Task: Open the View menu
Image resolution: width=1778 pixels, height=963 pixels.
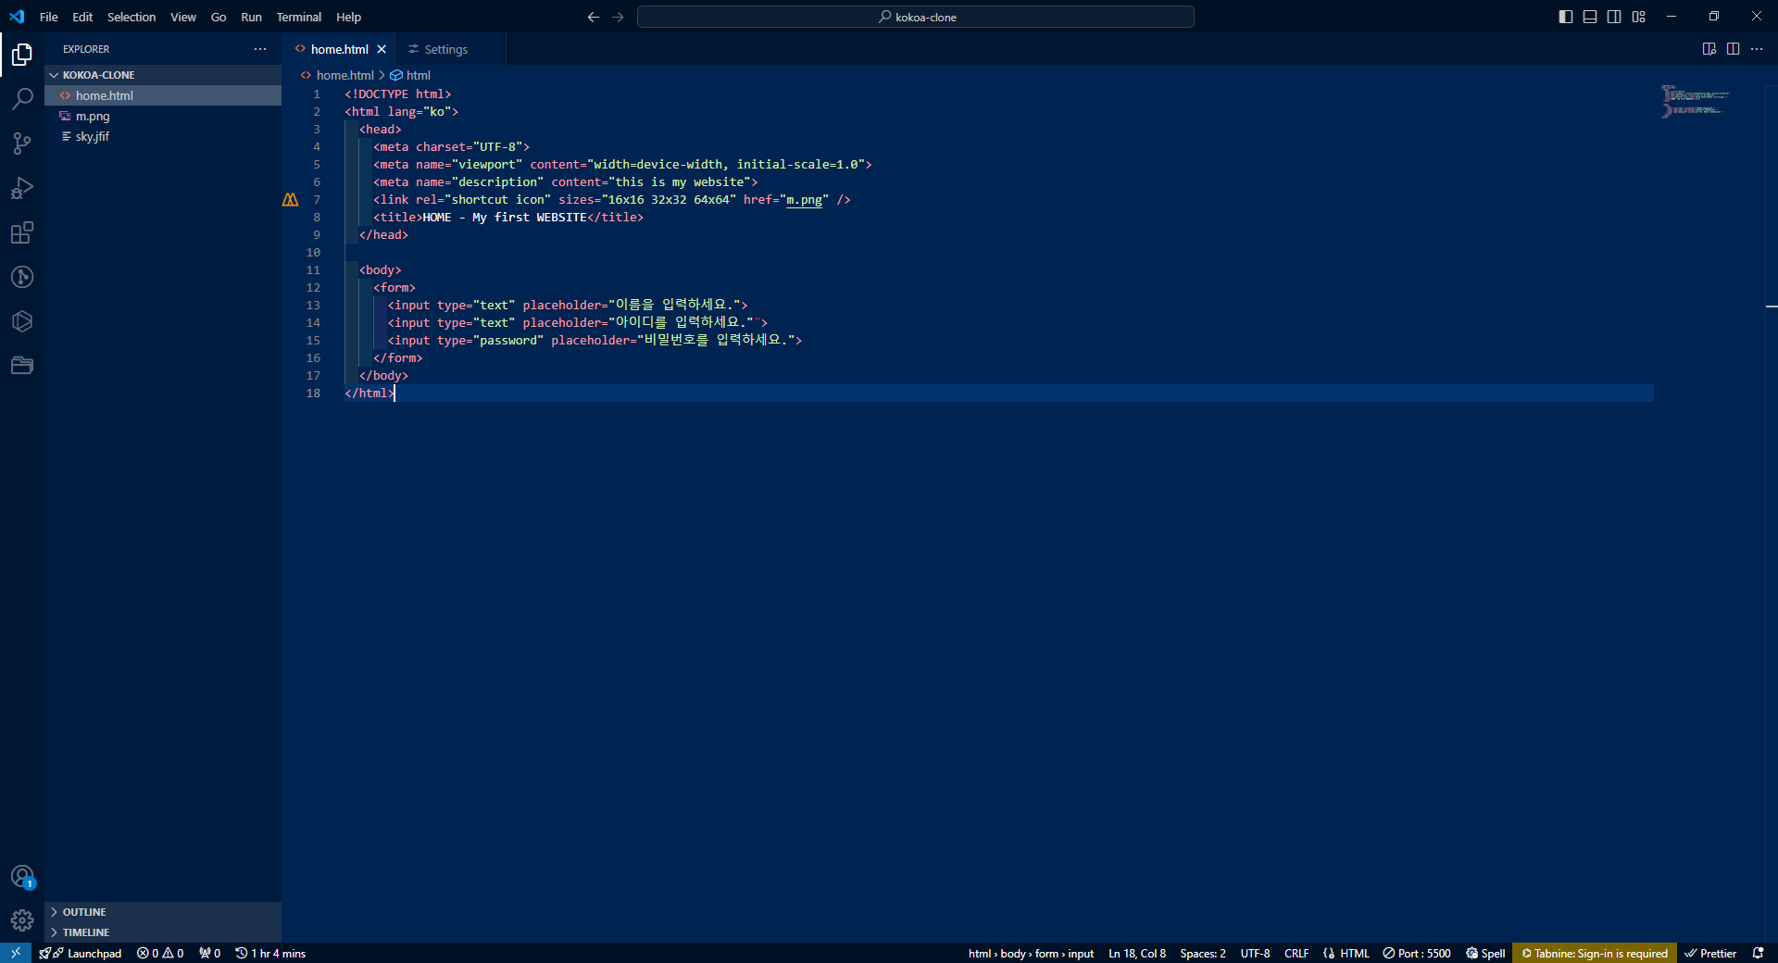Action: 183,17
